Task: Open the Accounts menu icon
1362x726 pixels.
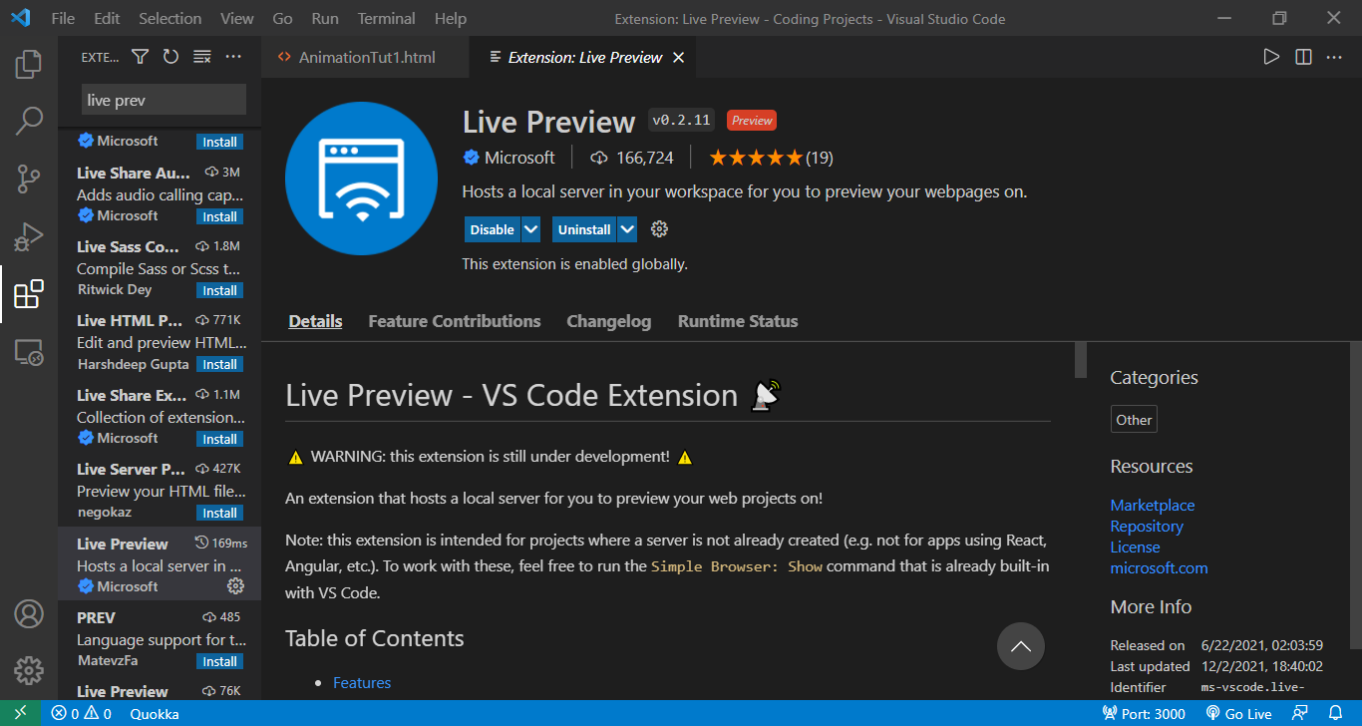Action: (x=29, y=612)
